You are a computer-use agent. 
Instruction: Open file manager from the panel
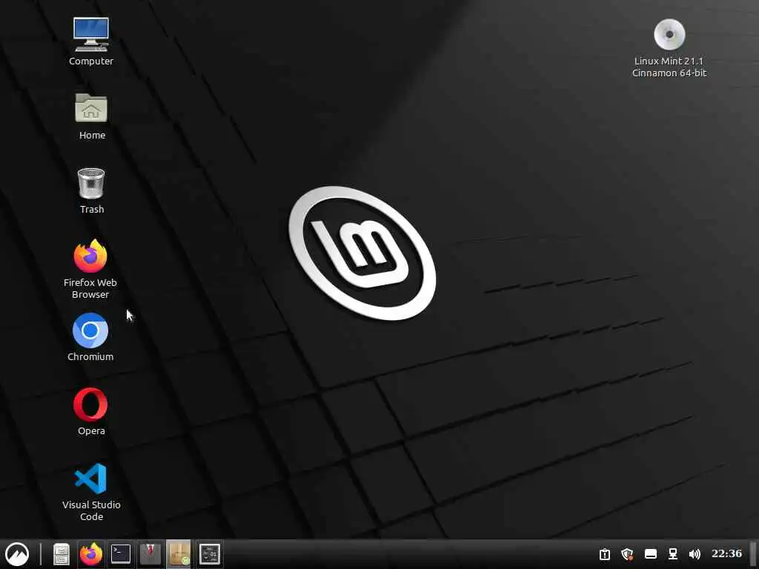click(x=62, y=554)
